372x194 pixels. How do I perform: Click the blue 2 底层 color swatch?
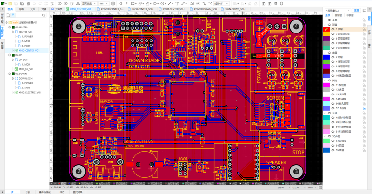(326, 57)
